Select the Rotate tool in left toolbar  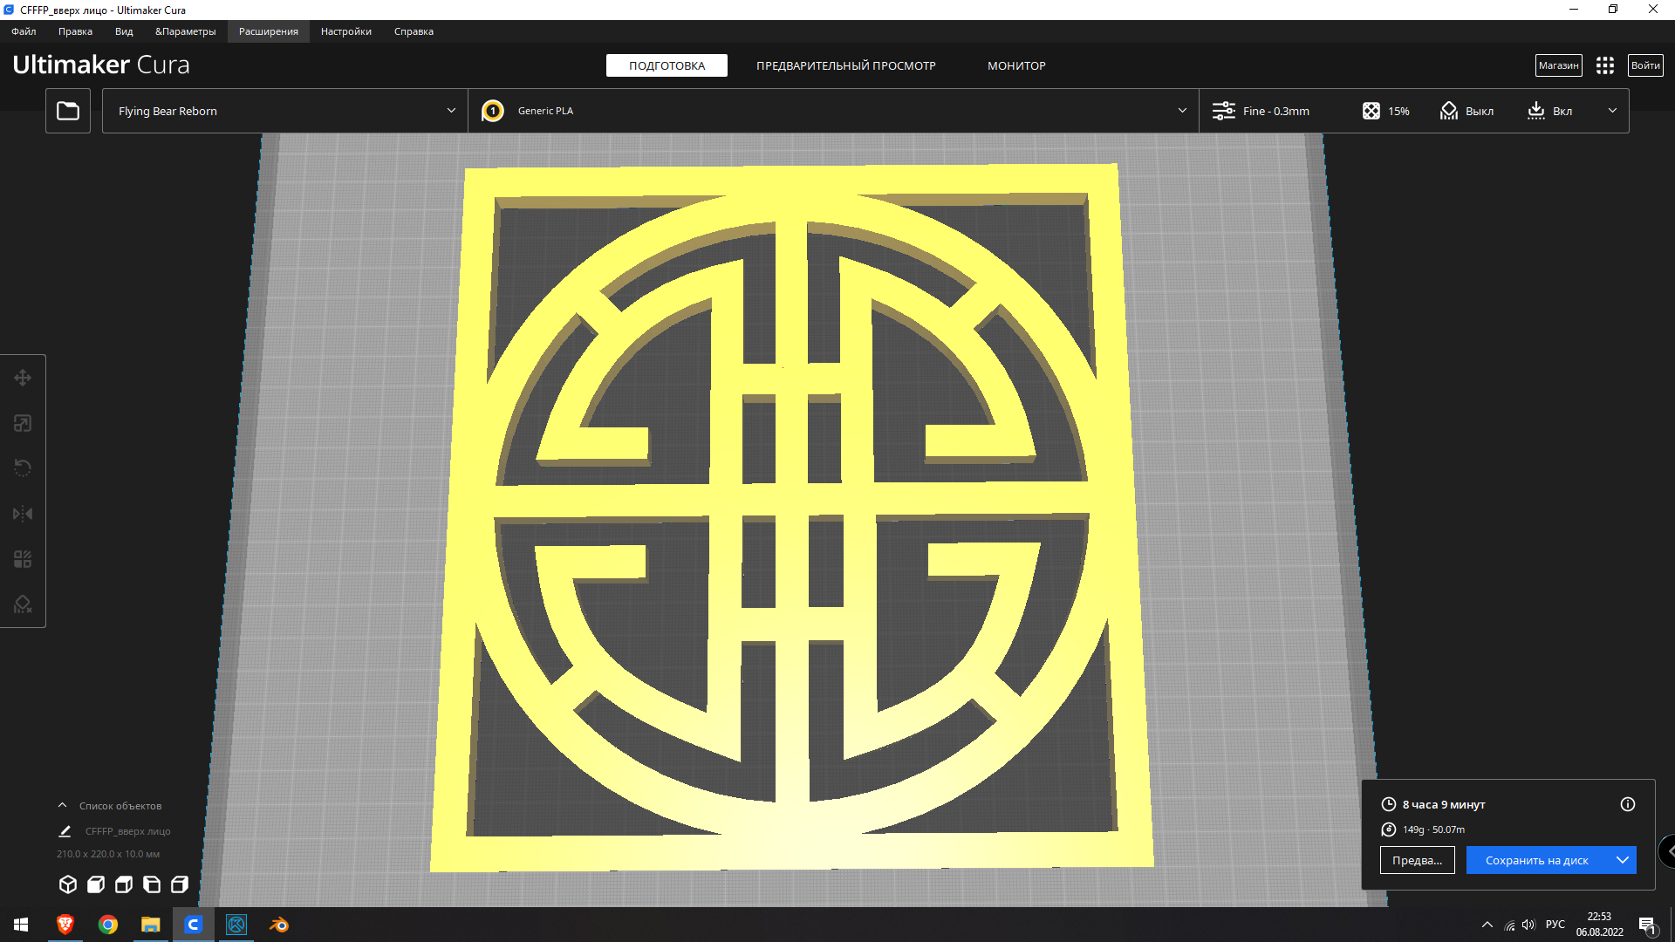point(23,468)
